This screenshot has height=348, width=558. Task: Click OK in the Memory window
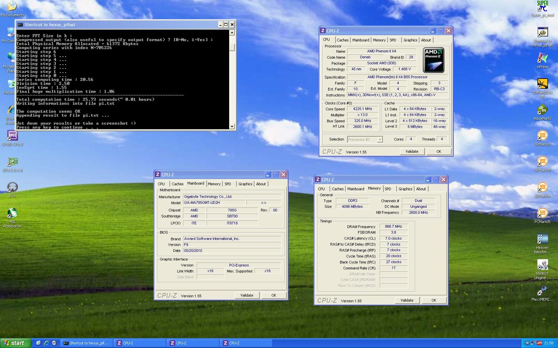[434, 300]
